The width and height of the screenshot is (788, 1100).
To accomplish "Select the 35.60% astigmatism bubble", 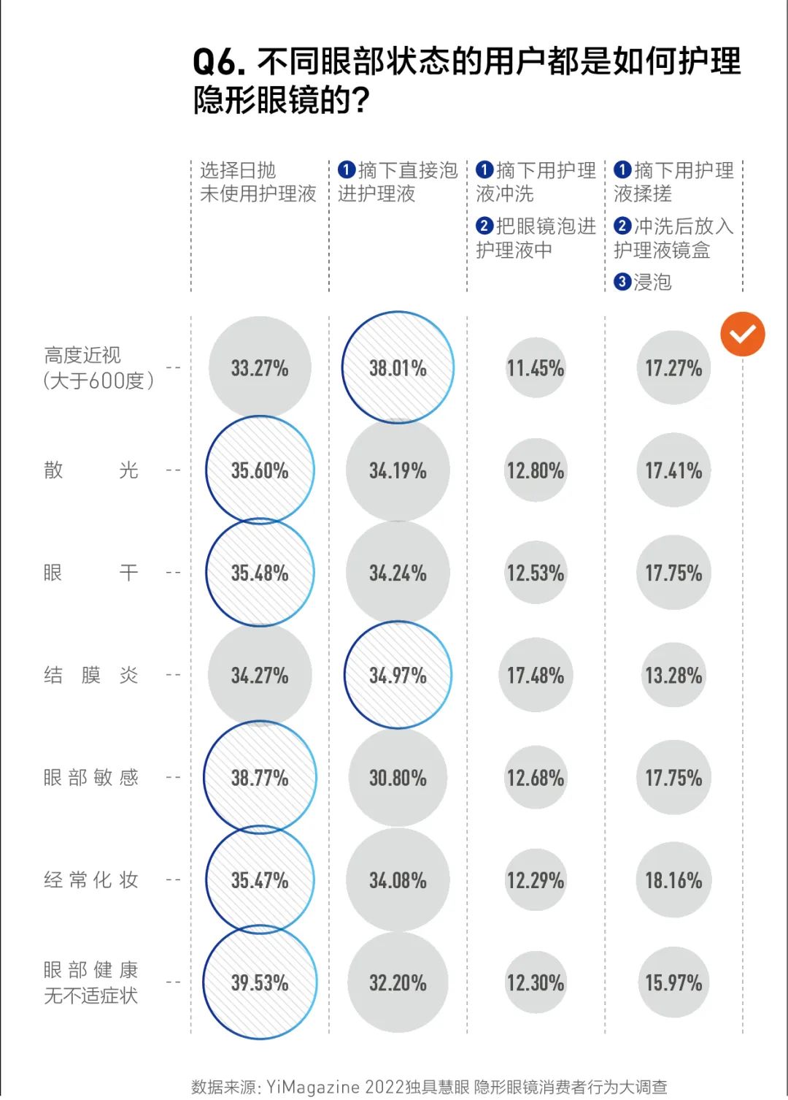I will click(x=260, y=470).
